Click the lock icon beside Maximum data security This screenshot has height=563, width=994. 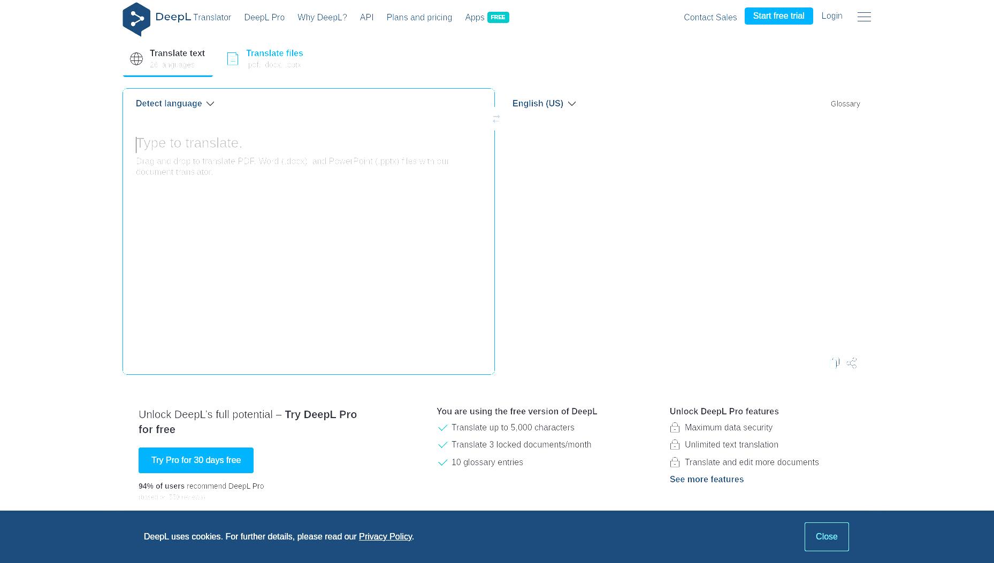[675, 428]
